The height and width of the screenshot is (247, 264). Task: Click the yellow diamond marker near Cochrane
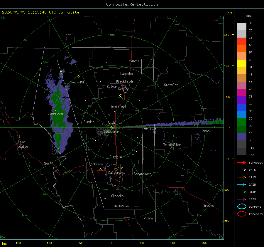100,169
